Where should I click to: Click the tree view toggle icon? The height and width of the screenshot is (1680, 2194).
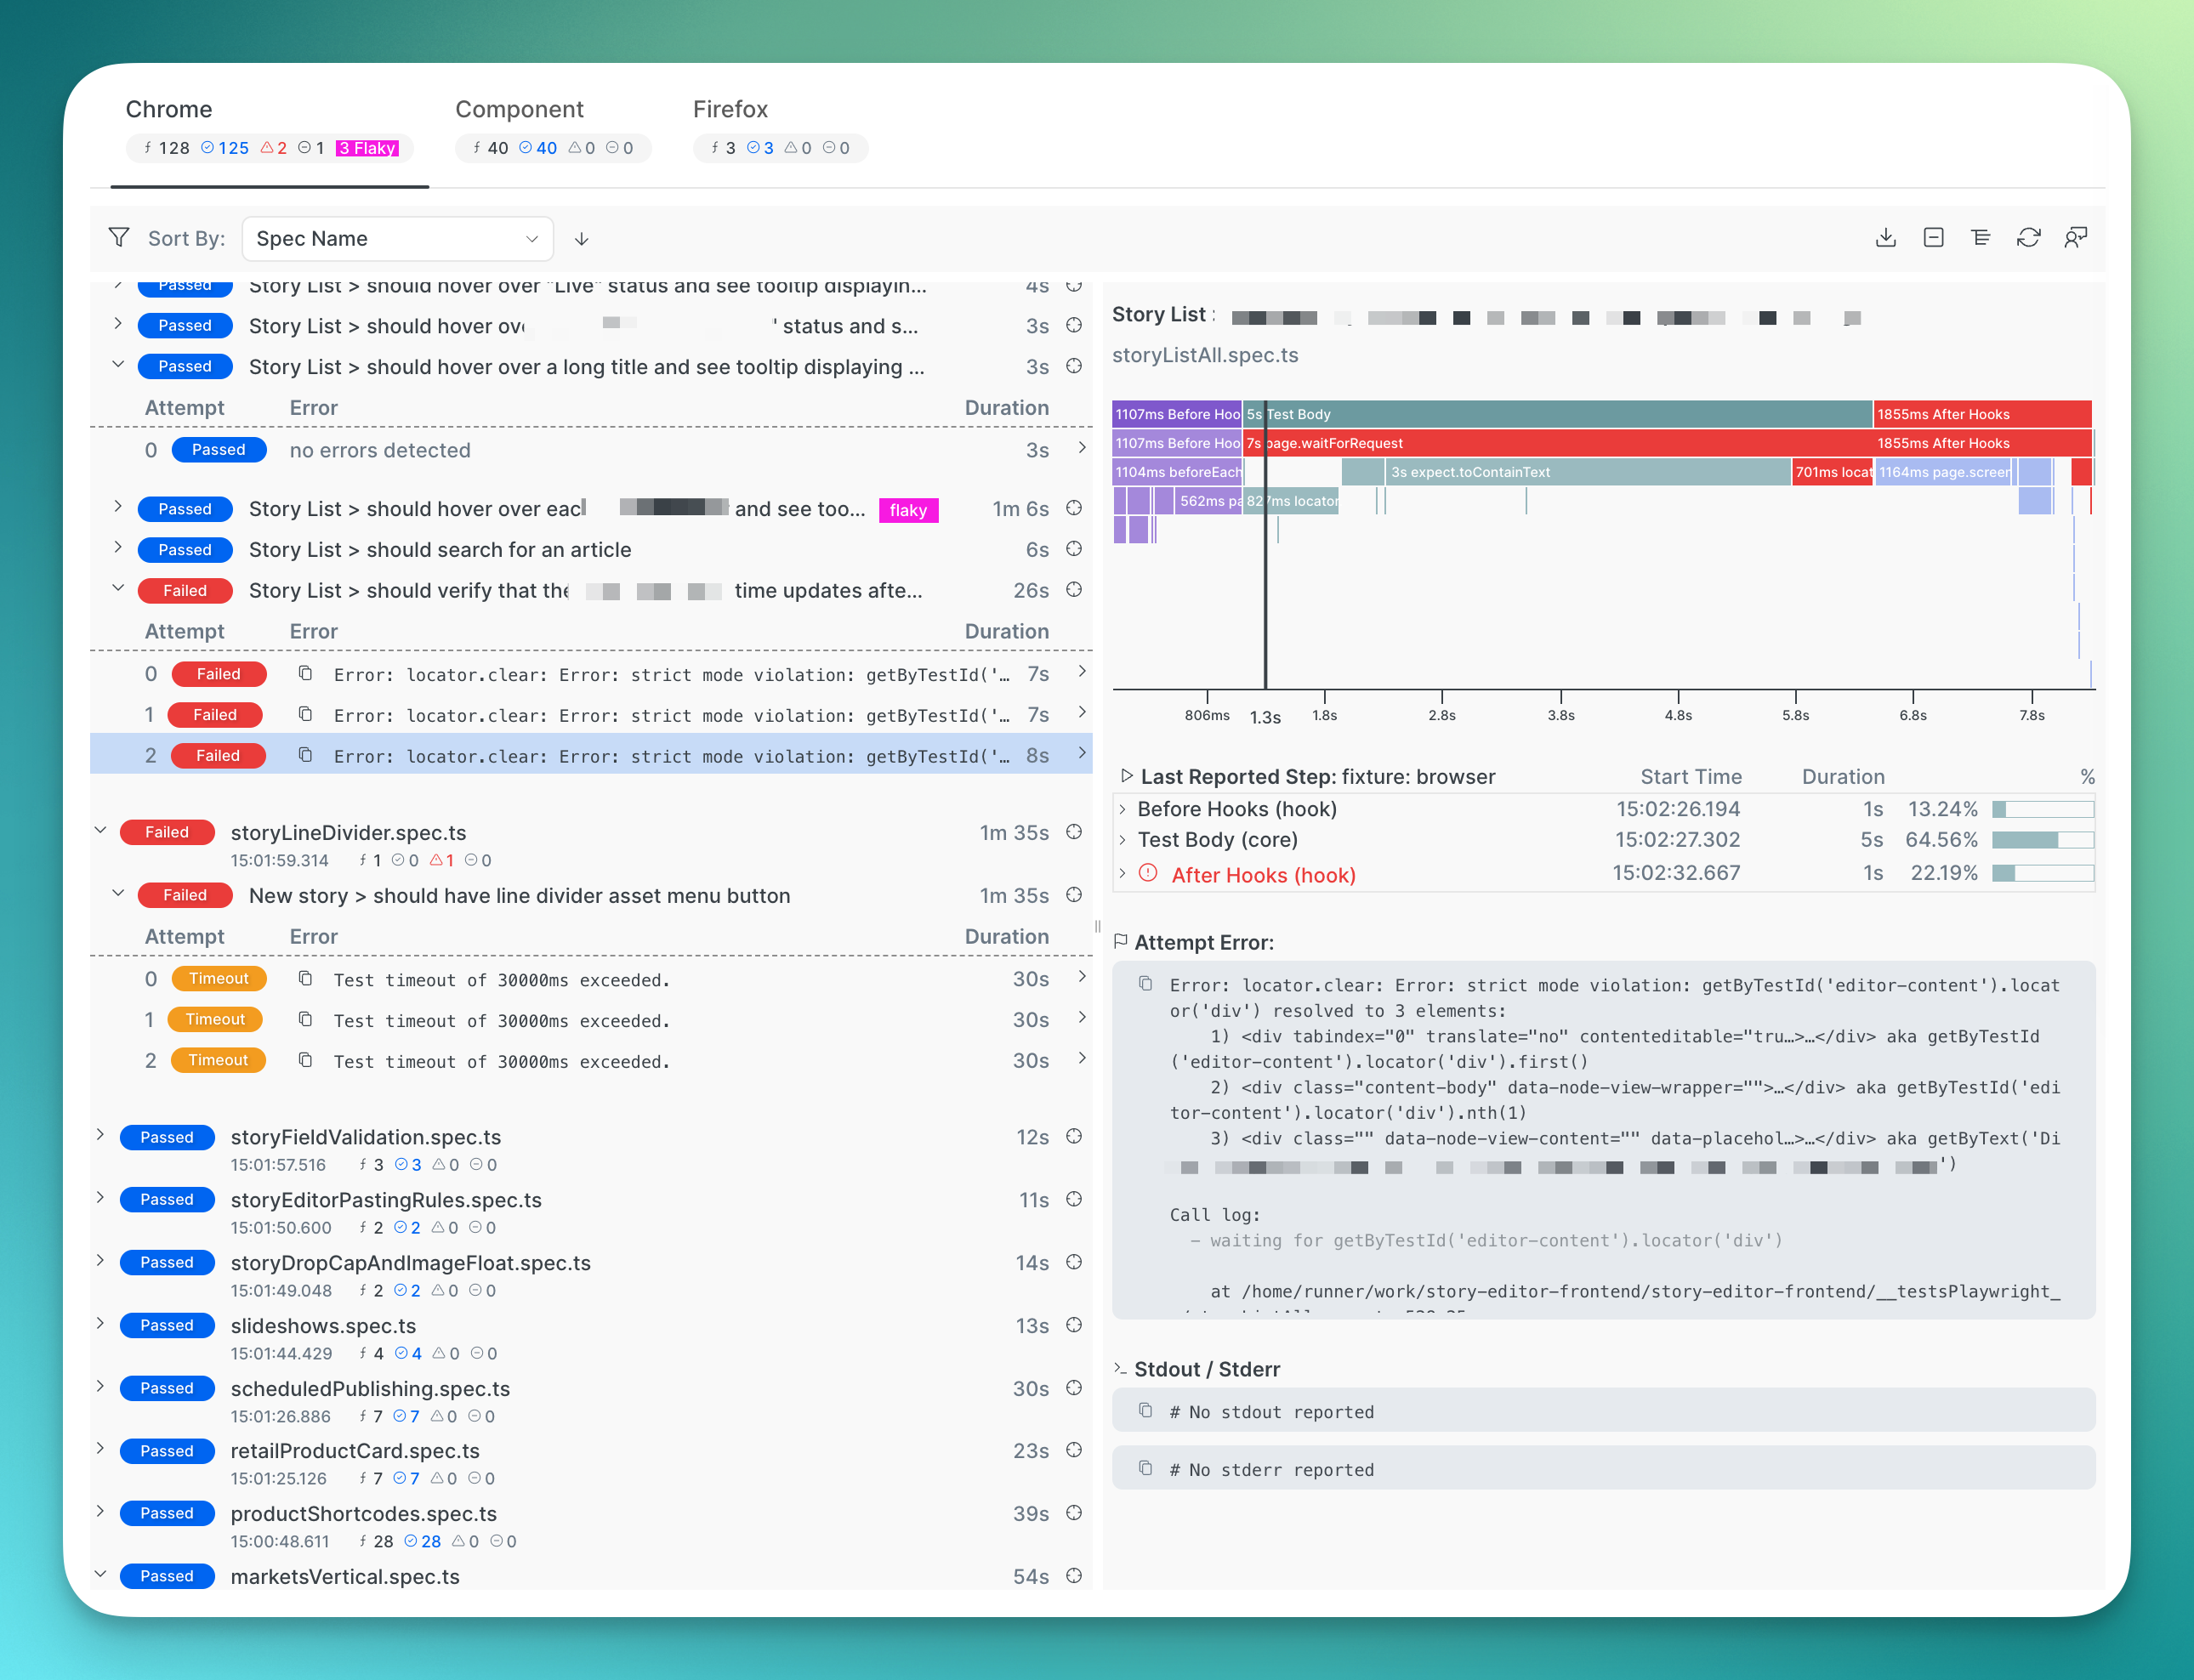click(x=1980, y=238)
